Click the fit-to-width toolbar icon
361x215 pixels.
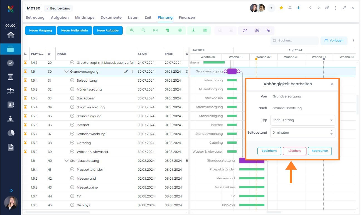pyautogui.click(x=155, y=30)
